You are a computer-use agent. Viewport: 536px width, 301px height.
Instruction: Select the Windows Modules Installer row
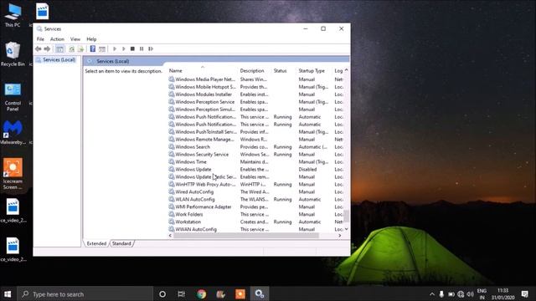(x=255, y=94)
